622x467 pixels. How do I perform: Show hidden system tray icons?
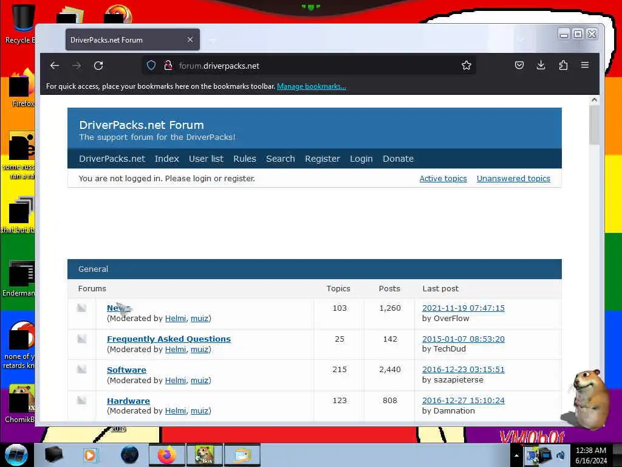click(516, 455)
